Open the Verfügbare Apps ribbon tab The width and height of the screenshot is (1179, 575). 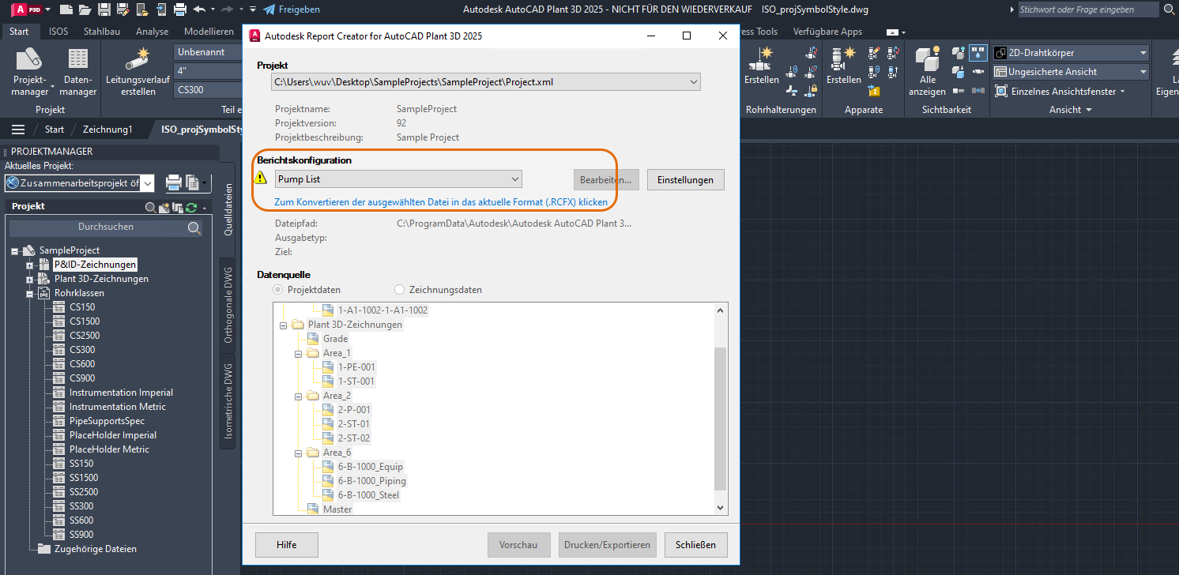[x=827, y=32]
